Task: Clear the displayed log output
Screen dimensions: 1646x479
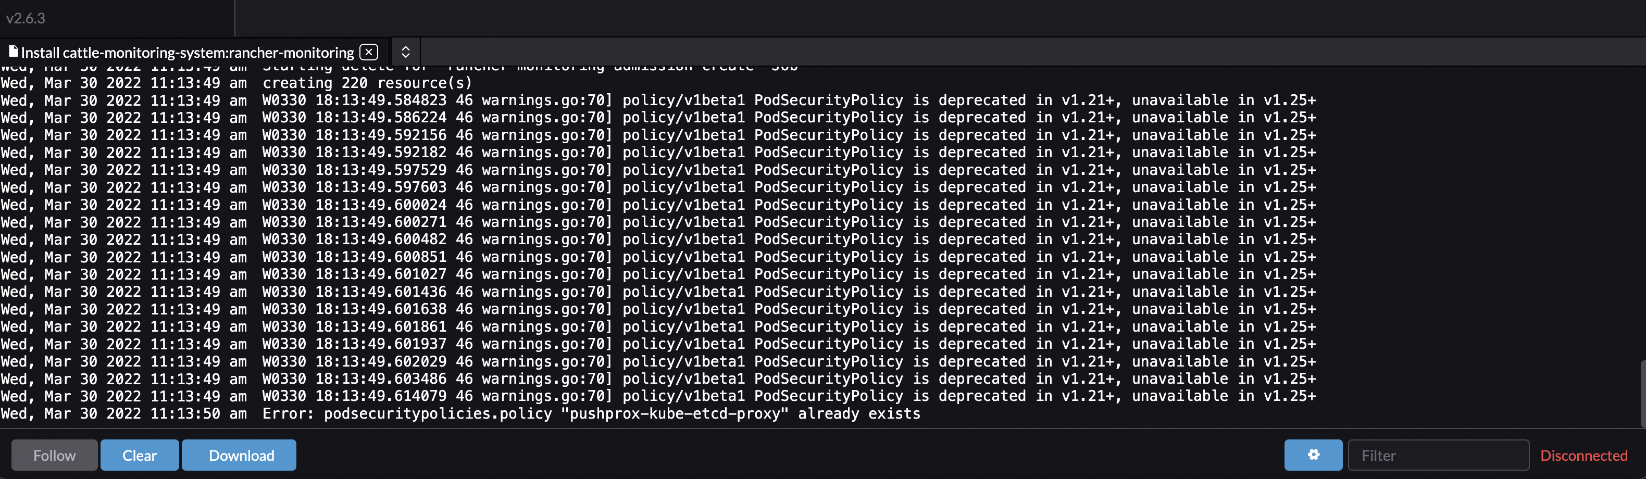Action: click(x=139, y=455)
